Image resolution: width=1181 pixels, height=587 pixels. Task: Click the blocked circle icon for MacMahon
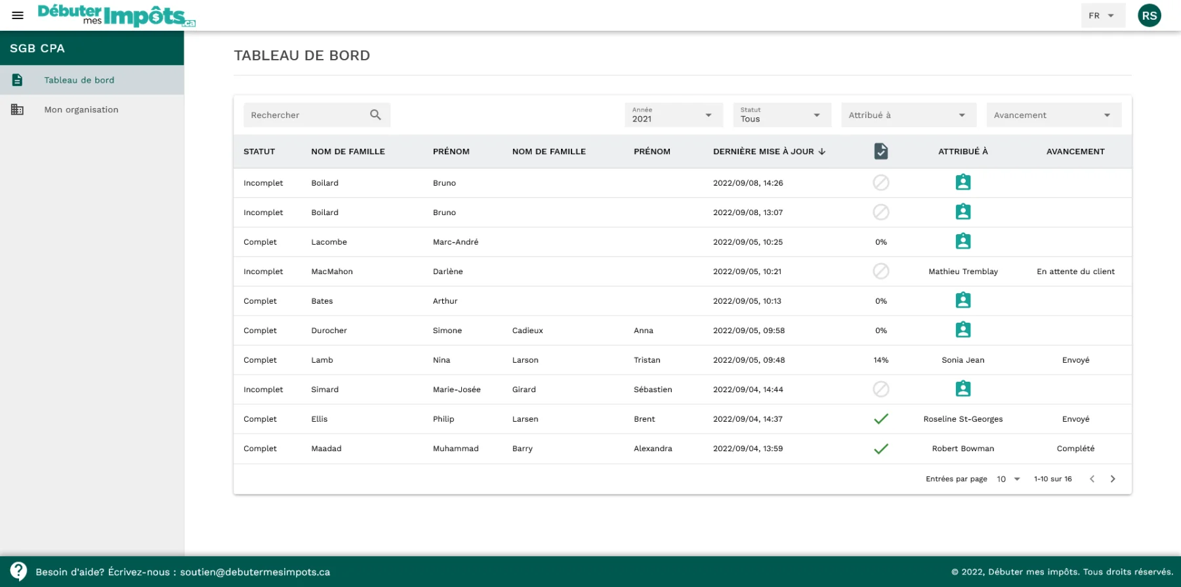[x=881, y=271]
